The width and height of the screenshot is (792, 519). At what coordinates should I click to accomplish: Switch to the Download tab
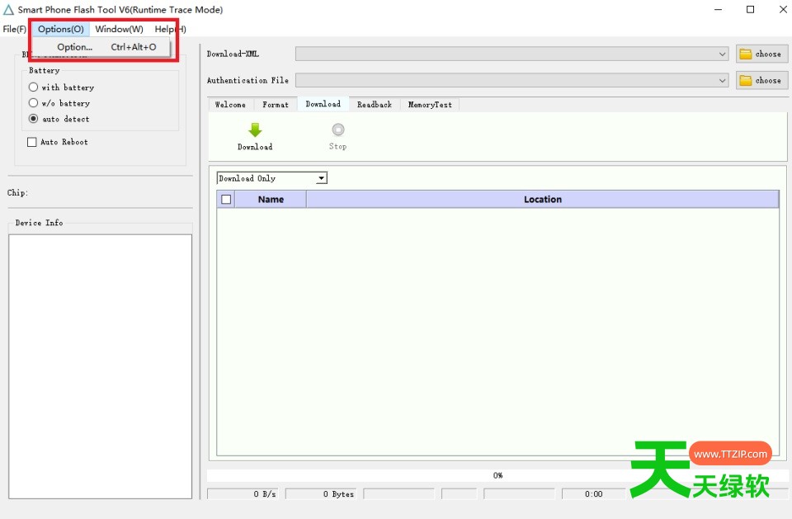point(323,104)
